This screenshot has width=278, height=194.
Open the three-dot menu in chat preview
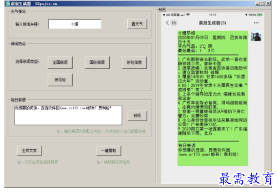pyautogui.click(x=256, y=23)
